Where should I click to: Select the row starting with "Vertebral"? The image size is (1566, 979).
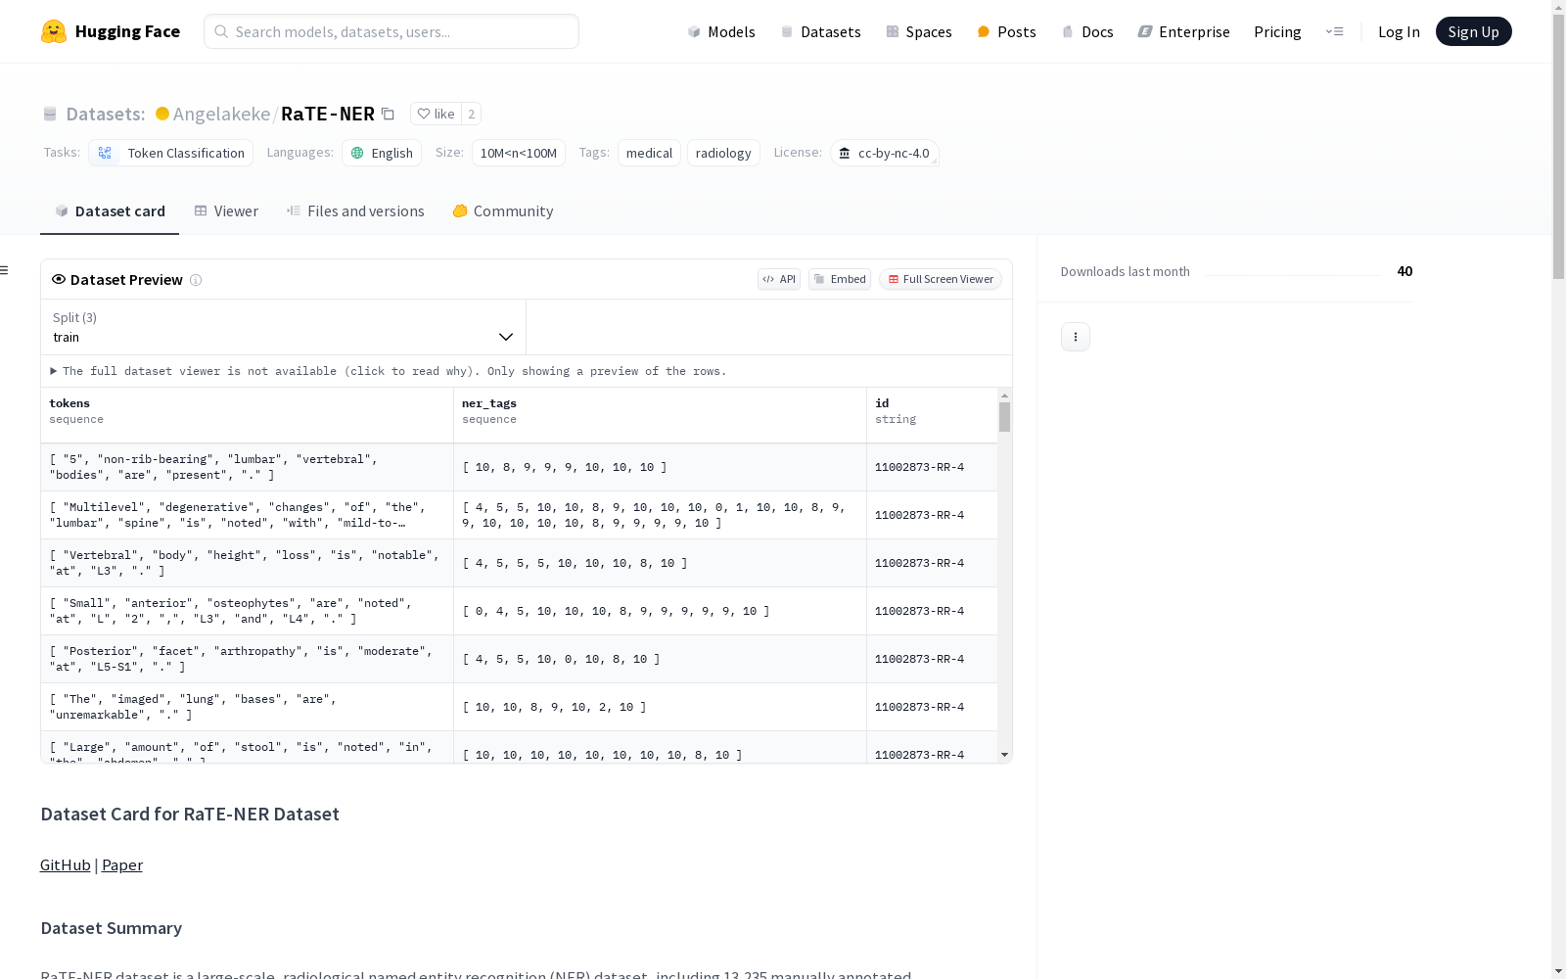[519, 563]
